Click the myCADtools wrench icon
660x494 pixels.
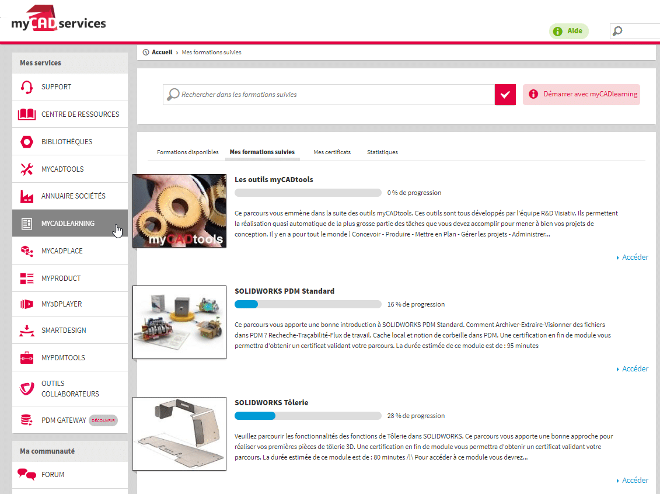(26, 169)
